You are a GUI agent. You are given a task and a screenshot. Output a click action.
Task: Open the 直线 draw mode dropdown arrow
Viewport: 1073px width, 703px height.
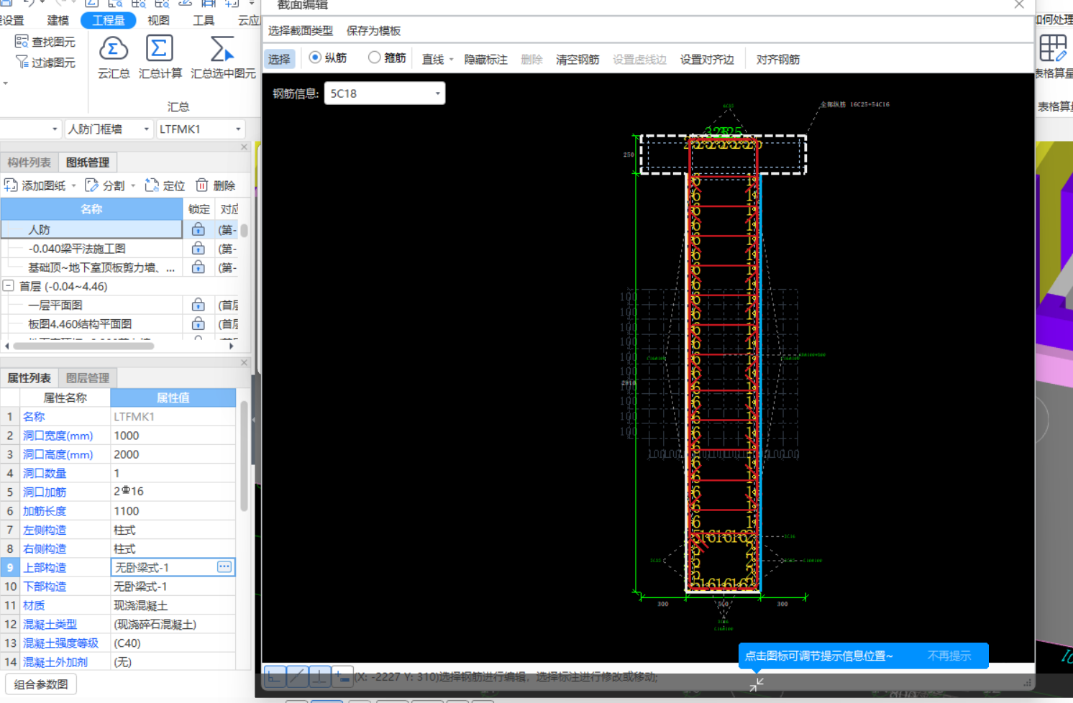[451, 60]
